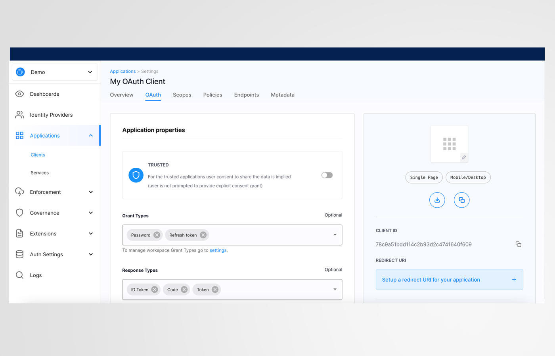Open the Logs search icon
Screen dimensions: 555x356
[x=20, y=275]
